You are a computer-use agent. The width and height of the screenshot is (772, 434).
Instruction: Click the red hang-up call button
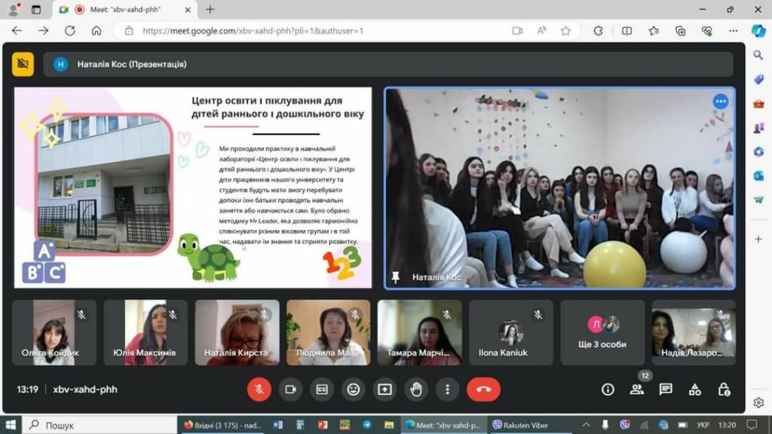483,390
